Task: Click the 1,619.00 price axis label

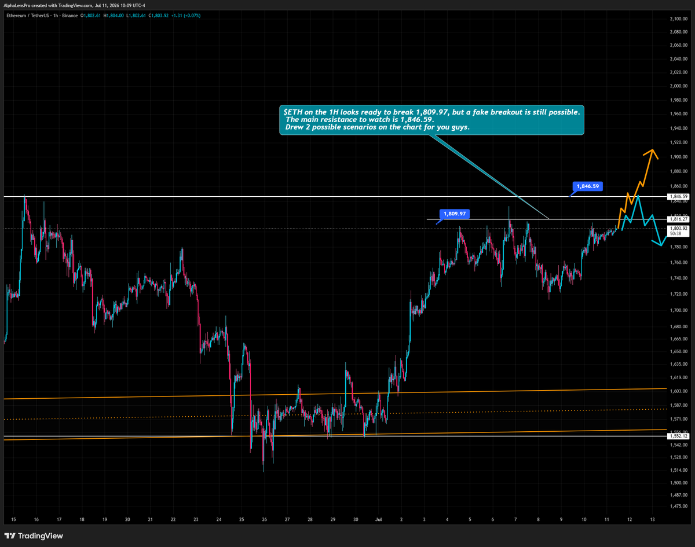Action: click(678, 378)
